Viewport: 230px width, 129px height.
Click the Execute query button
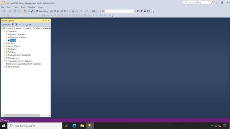pyautogui.click(x=44, y=15)
